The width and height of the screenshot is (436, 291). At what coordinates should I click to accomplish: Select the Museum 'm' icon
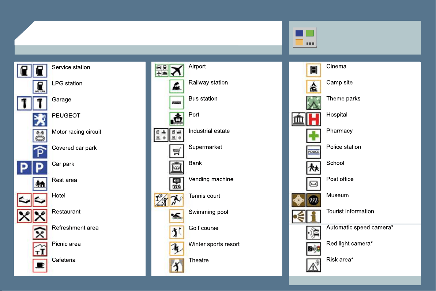point(313,200)
